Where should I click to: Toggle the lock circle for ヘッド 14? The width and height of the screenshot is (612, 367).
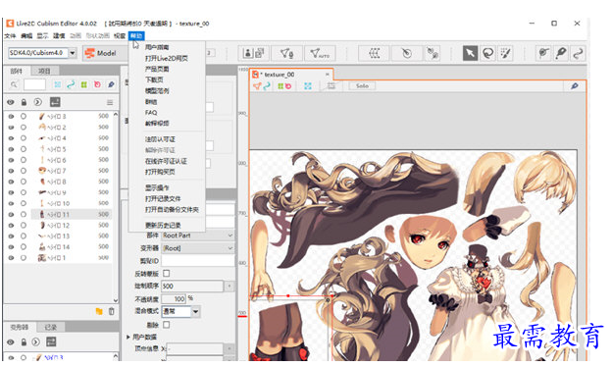(x=24, y=246)
